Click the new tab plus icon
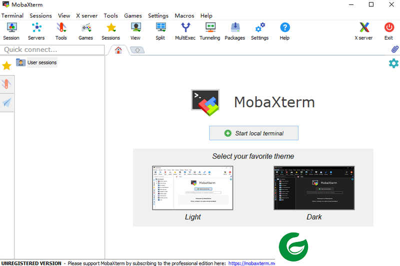Image resolution: width=400 pixels, height=266 pixels. click(x=137, y=50)
